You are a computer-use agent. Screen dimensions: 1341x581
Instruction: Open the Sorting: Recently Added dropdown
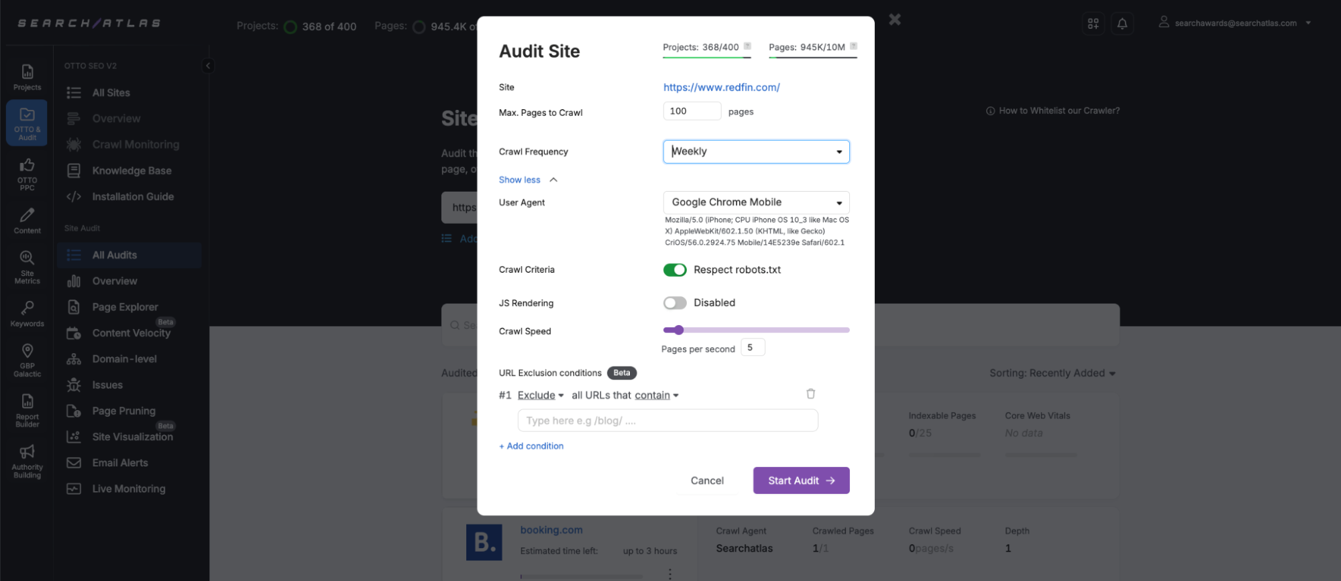tap(1052, 373)
